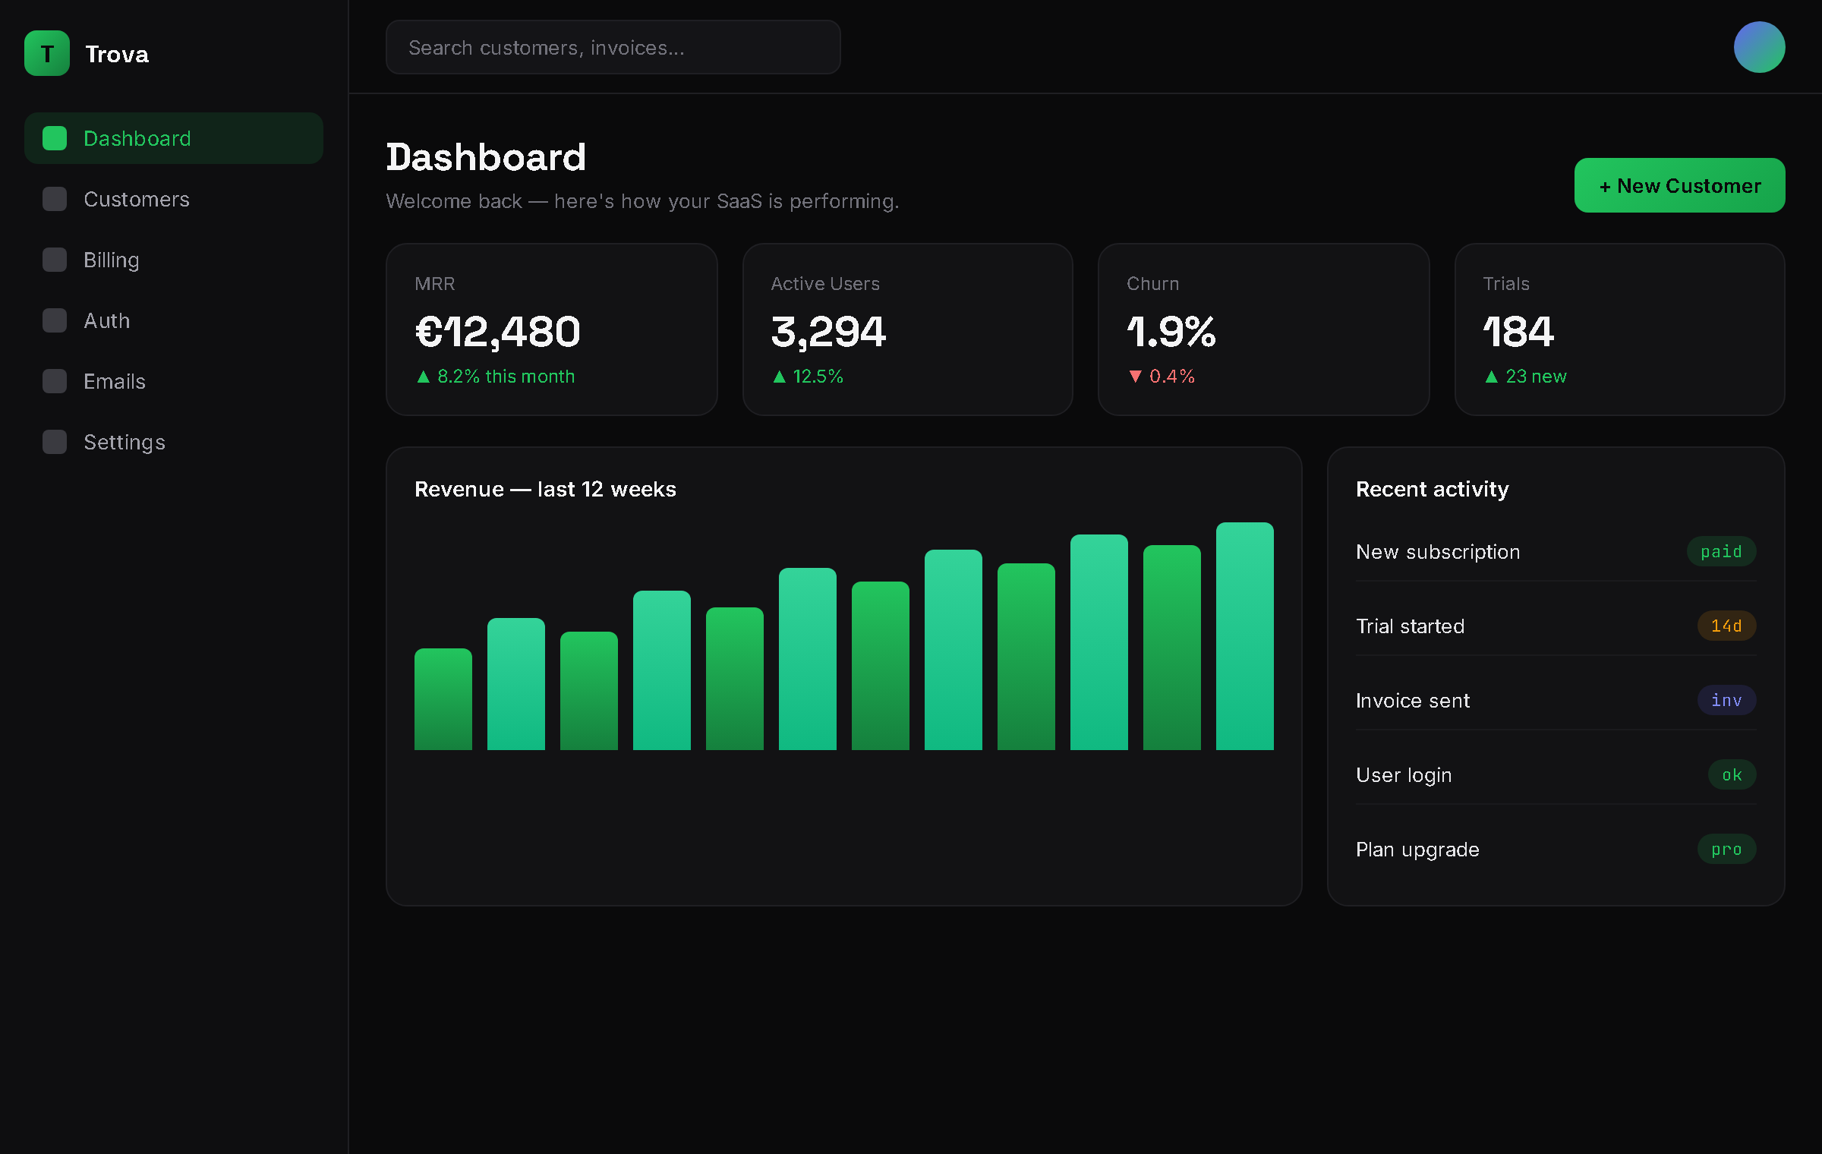Click the inv badge
Image resolution: width=1822 pixels, height=1154 pixels.
tap(1726, 701)
